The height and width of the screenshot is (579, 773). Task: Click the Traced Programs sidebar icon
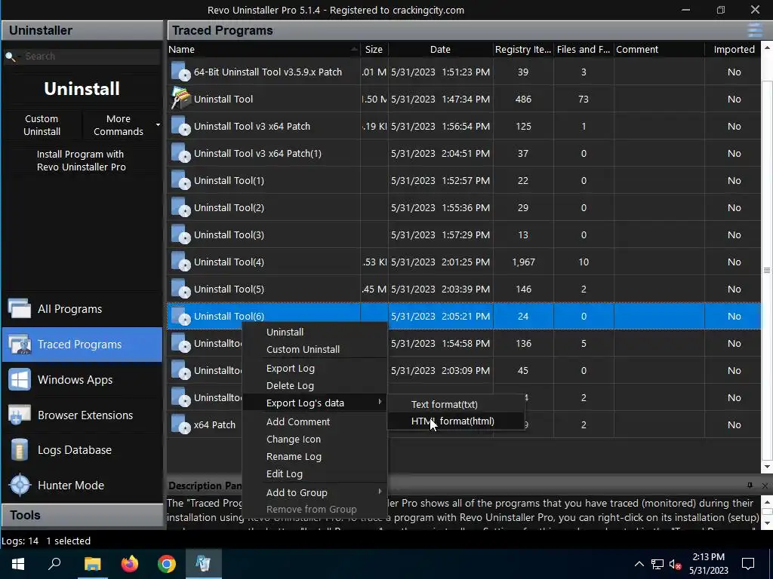tap(19, 344)
